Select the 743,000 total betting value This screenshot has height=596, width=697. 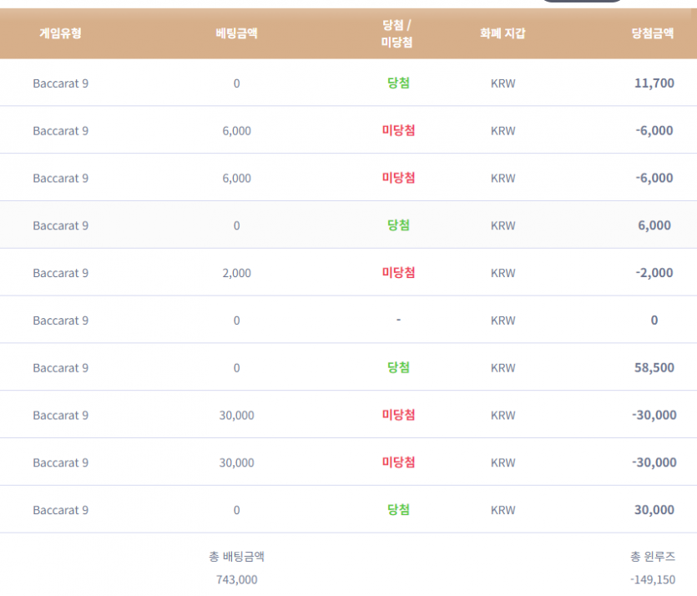(x=236, y=579)
